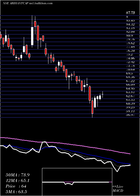Screen dimensions: 140x196
Task: Click the 74.06 price axis label
Action: coord(130,58)
